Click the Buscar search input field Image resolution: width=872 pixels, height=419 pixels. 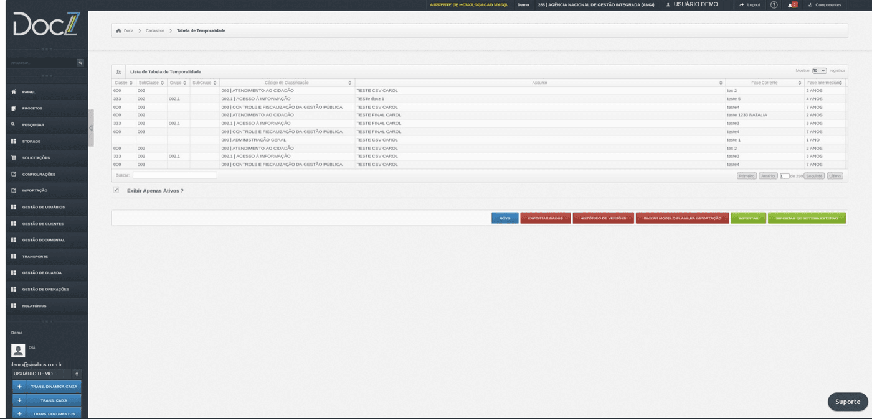[175, 175]
